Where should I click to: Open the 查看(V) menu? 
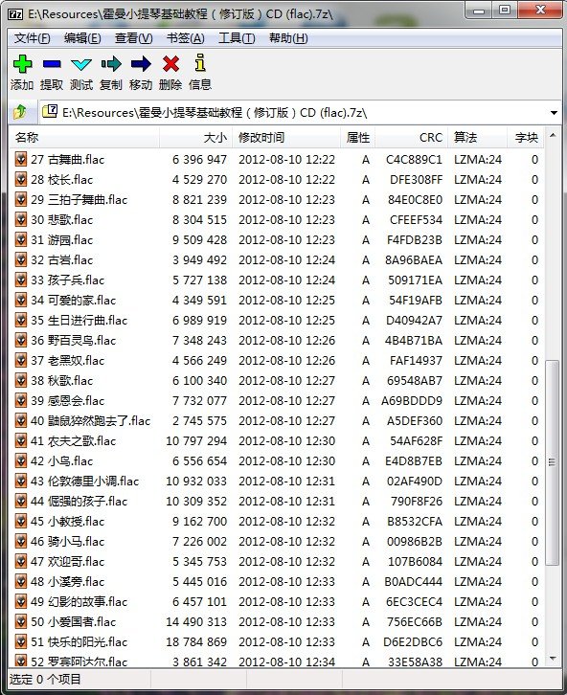coord(133,38)
